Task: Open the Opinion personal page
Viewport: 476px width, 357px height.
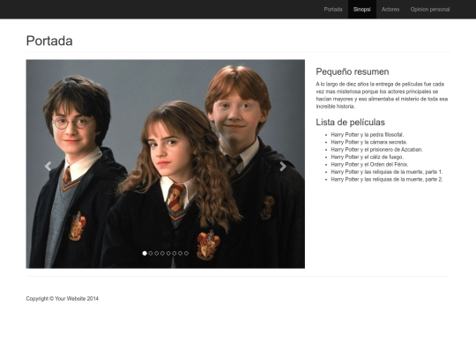Action: pyautogui.click(x=430, y=10)
